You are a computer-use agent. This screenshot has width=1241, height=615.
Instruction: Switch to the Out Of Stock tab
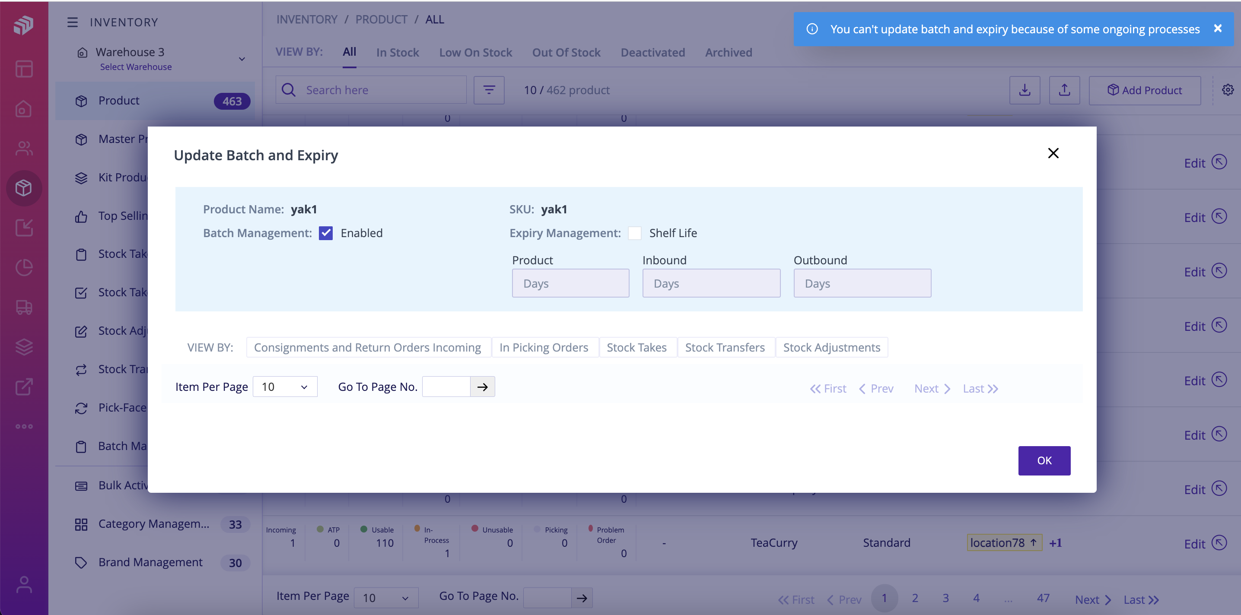(x=566, y=52)
